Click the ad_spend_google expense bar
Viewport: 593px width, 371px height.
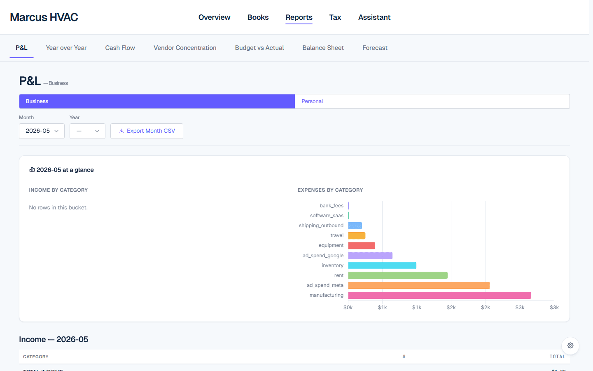(x=370, y=256)
